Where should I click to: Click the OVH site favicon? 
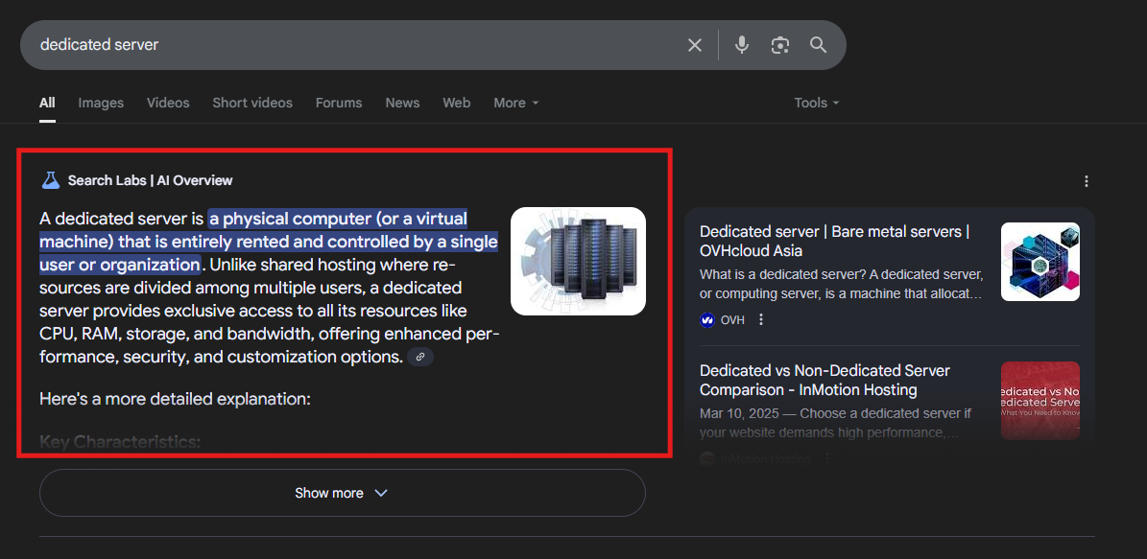pos(707,320)
